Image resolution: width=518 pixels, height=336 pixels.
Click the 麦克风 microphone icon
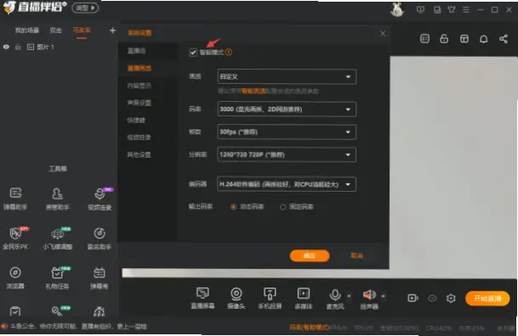click(x=334, y=294)
